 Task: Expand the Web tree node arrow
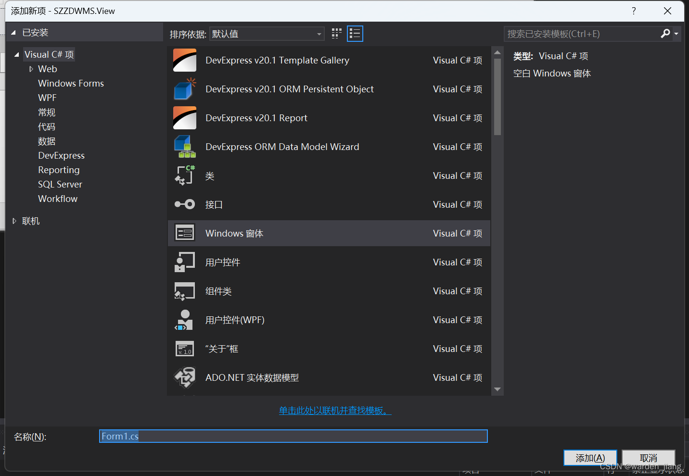[31, 69]
